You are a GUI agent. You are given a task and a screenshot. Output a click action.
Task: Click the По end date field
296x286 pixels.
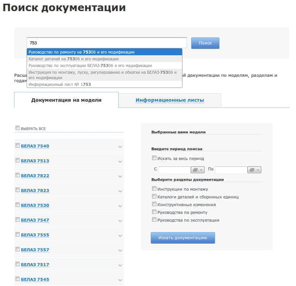point(231,170)
